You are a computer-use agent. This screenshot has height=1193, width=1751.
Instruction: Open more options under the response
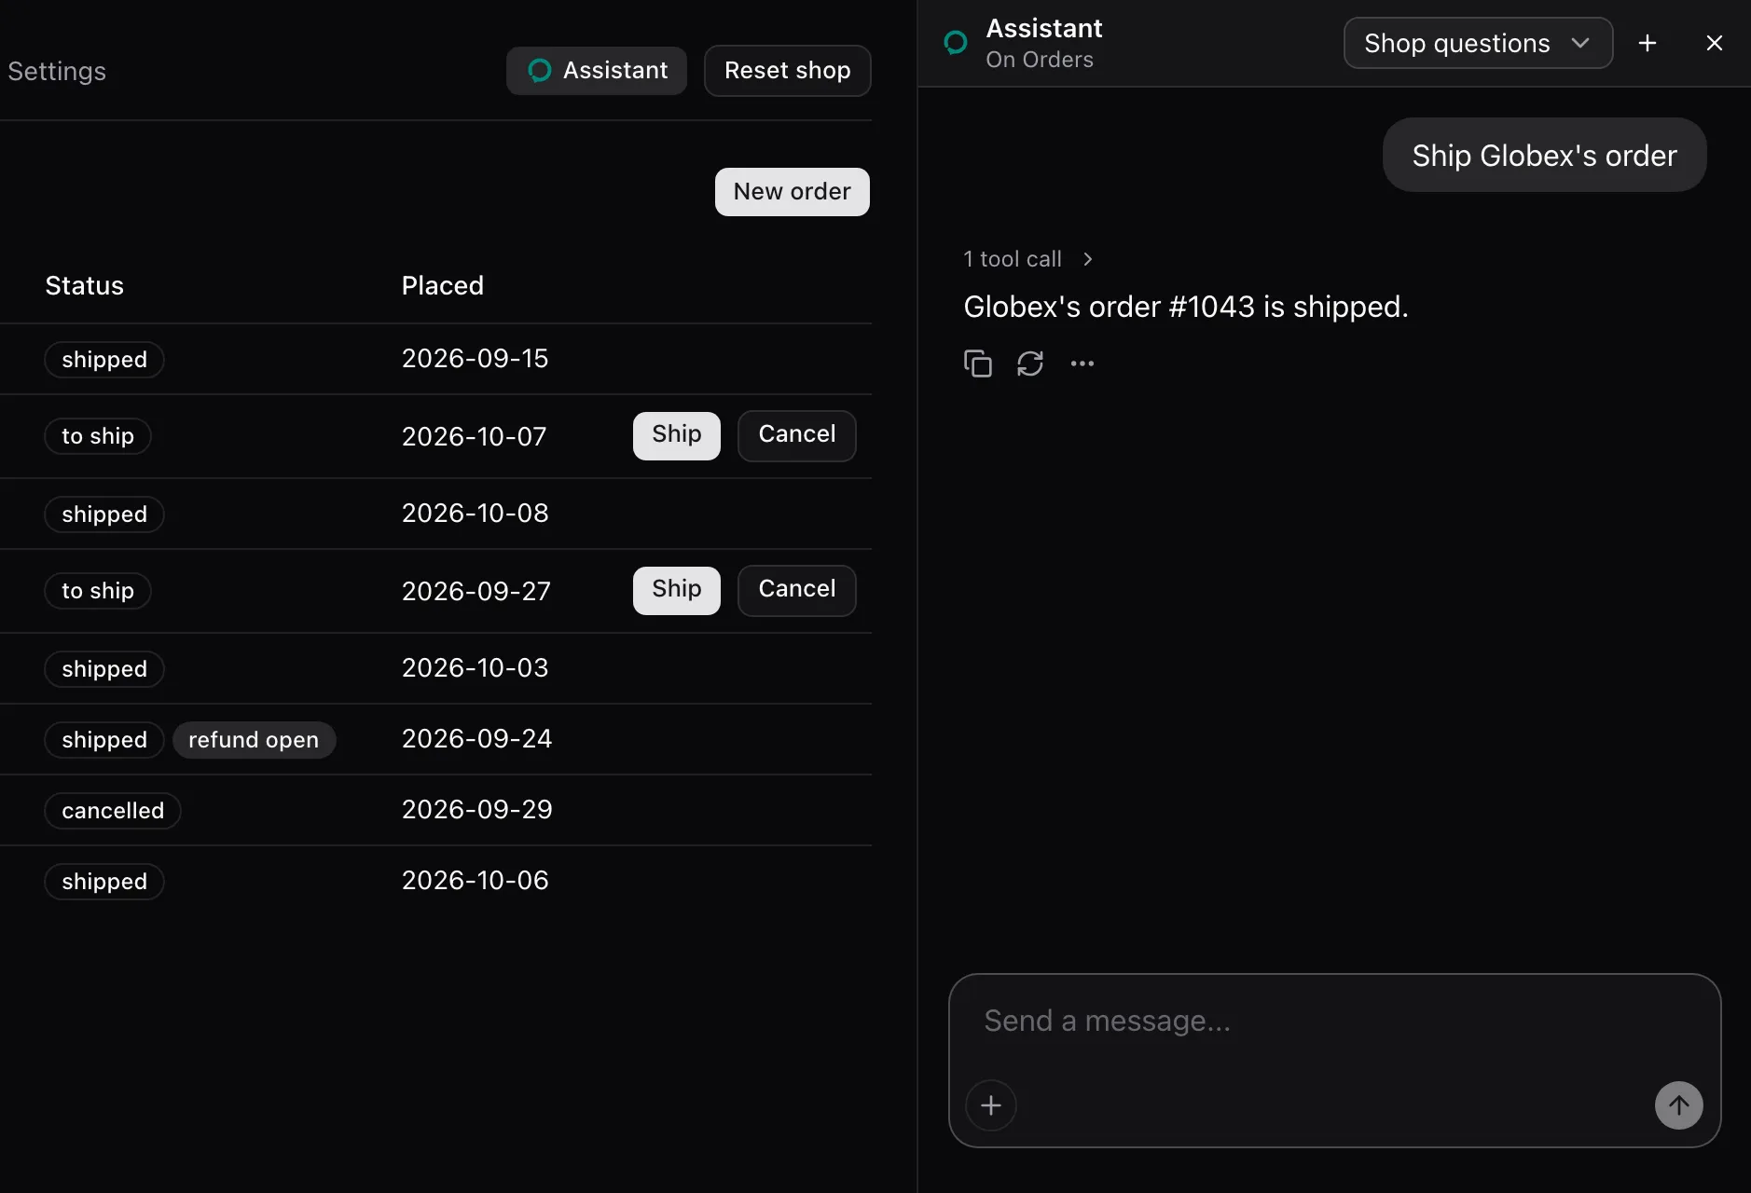point(1082,363)
